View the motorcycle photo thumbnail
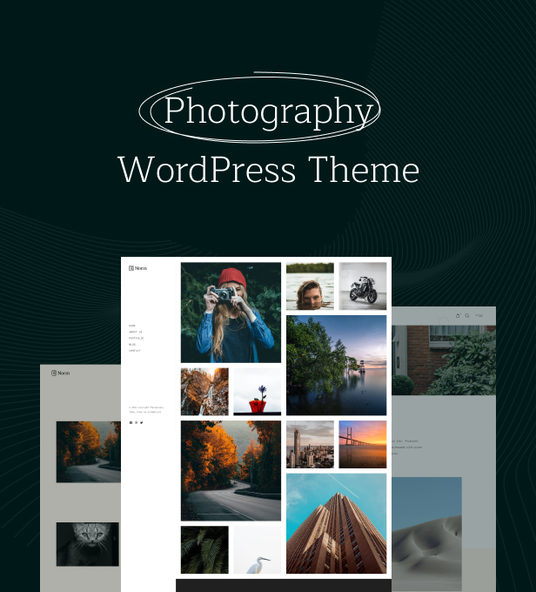536x592 pixels. pos(363,286)
